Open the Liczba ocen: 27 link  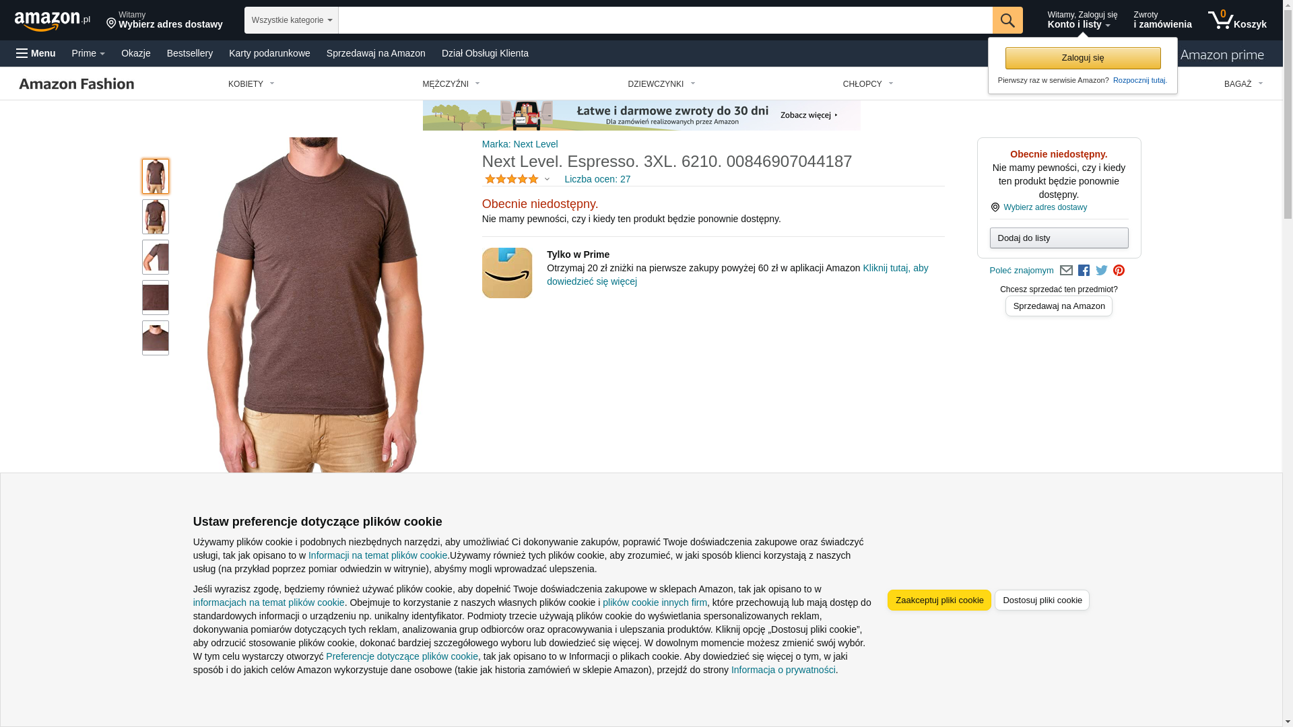point(597,179)
